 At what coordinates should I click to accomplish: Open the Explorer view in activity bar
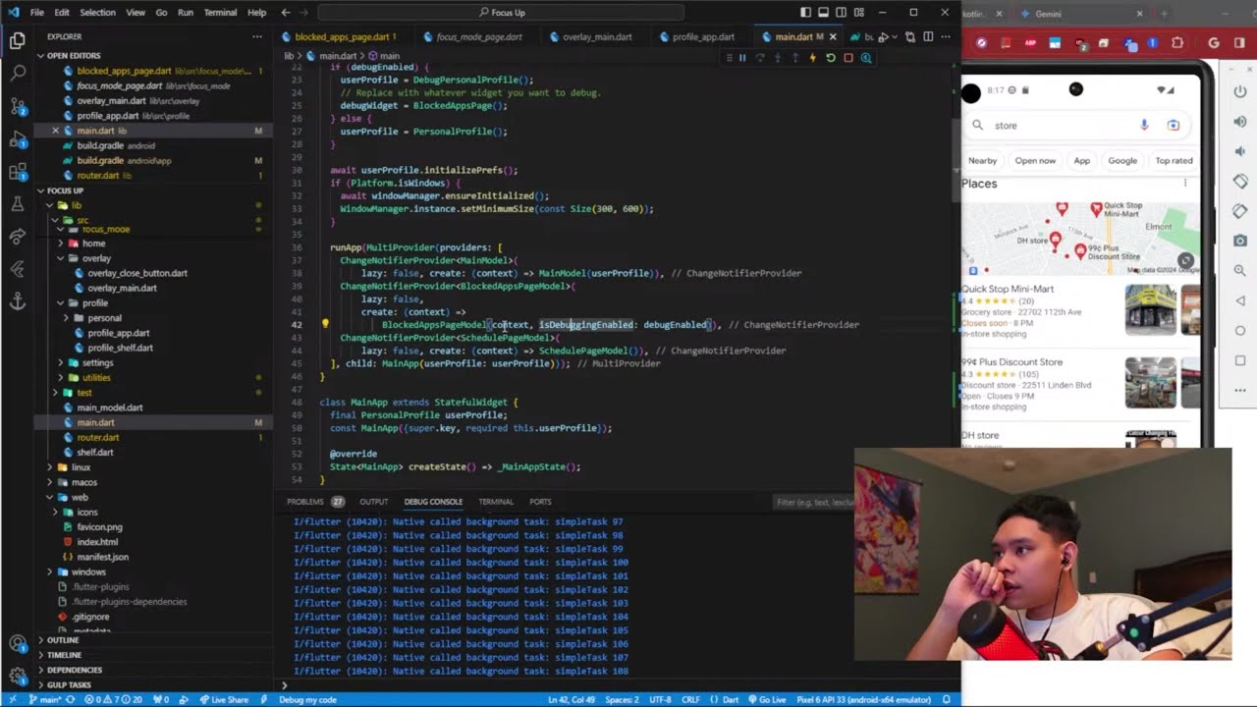click(x=17, y=40)
